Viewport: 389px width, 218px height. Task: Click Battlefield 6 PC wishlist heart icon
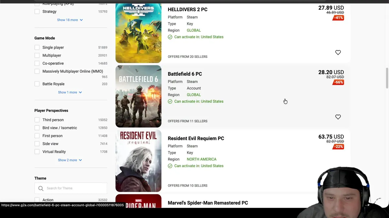click(338, 117)
